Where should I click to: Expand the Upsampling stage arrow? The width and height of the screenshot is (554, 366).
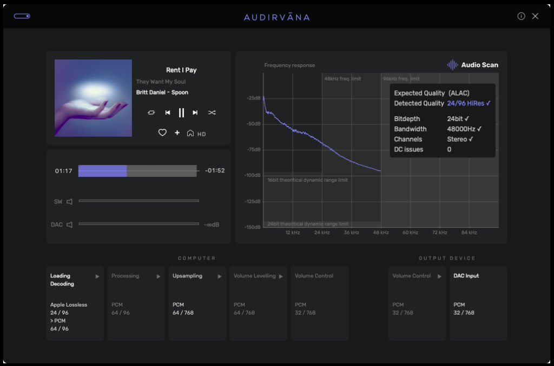220,276
